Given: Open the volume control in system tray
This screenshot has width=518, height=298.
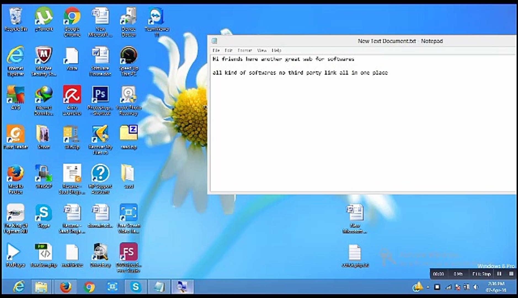Looking at the screenshot, I should click(x=476, y=287).
